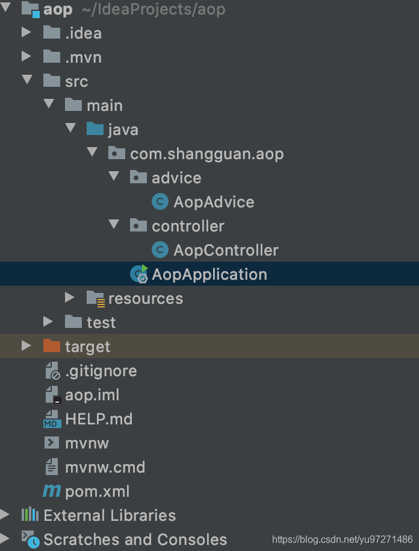Image resolution: width=419 pixels, height=551 pixels.
Task: Expand the .idea folder arrow
Action: (26, 33)
